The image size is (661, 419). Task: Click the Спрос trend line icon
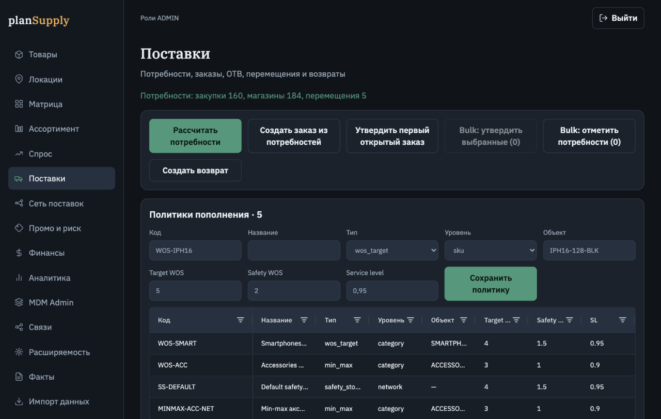(x=19, y=153)
